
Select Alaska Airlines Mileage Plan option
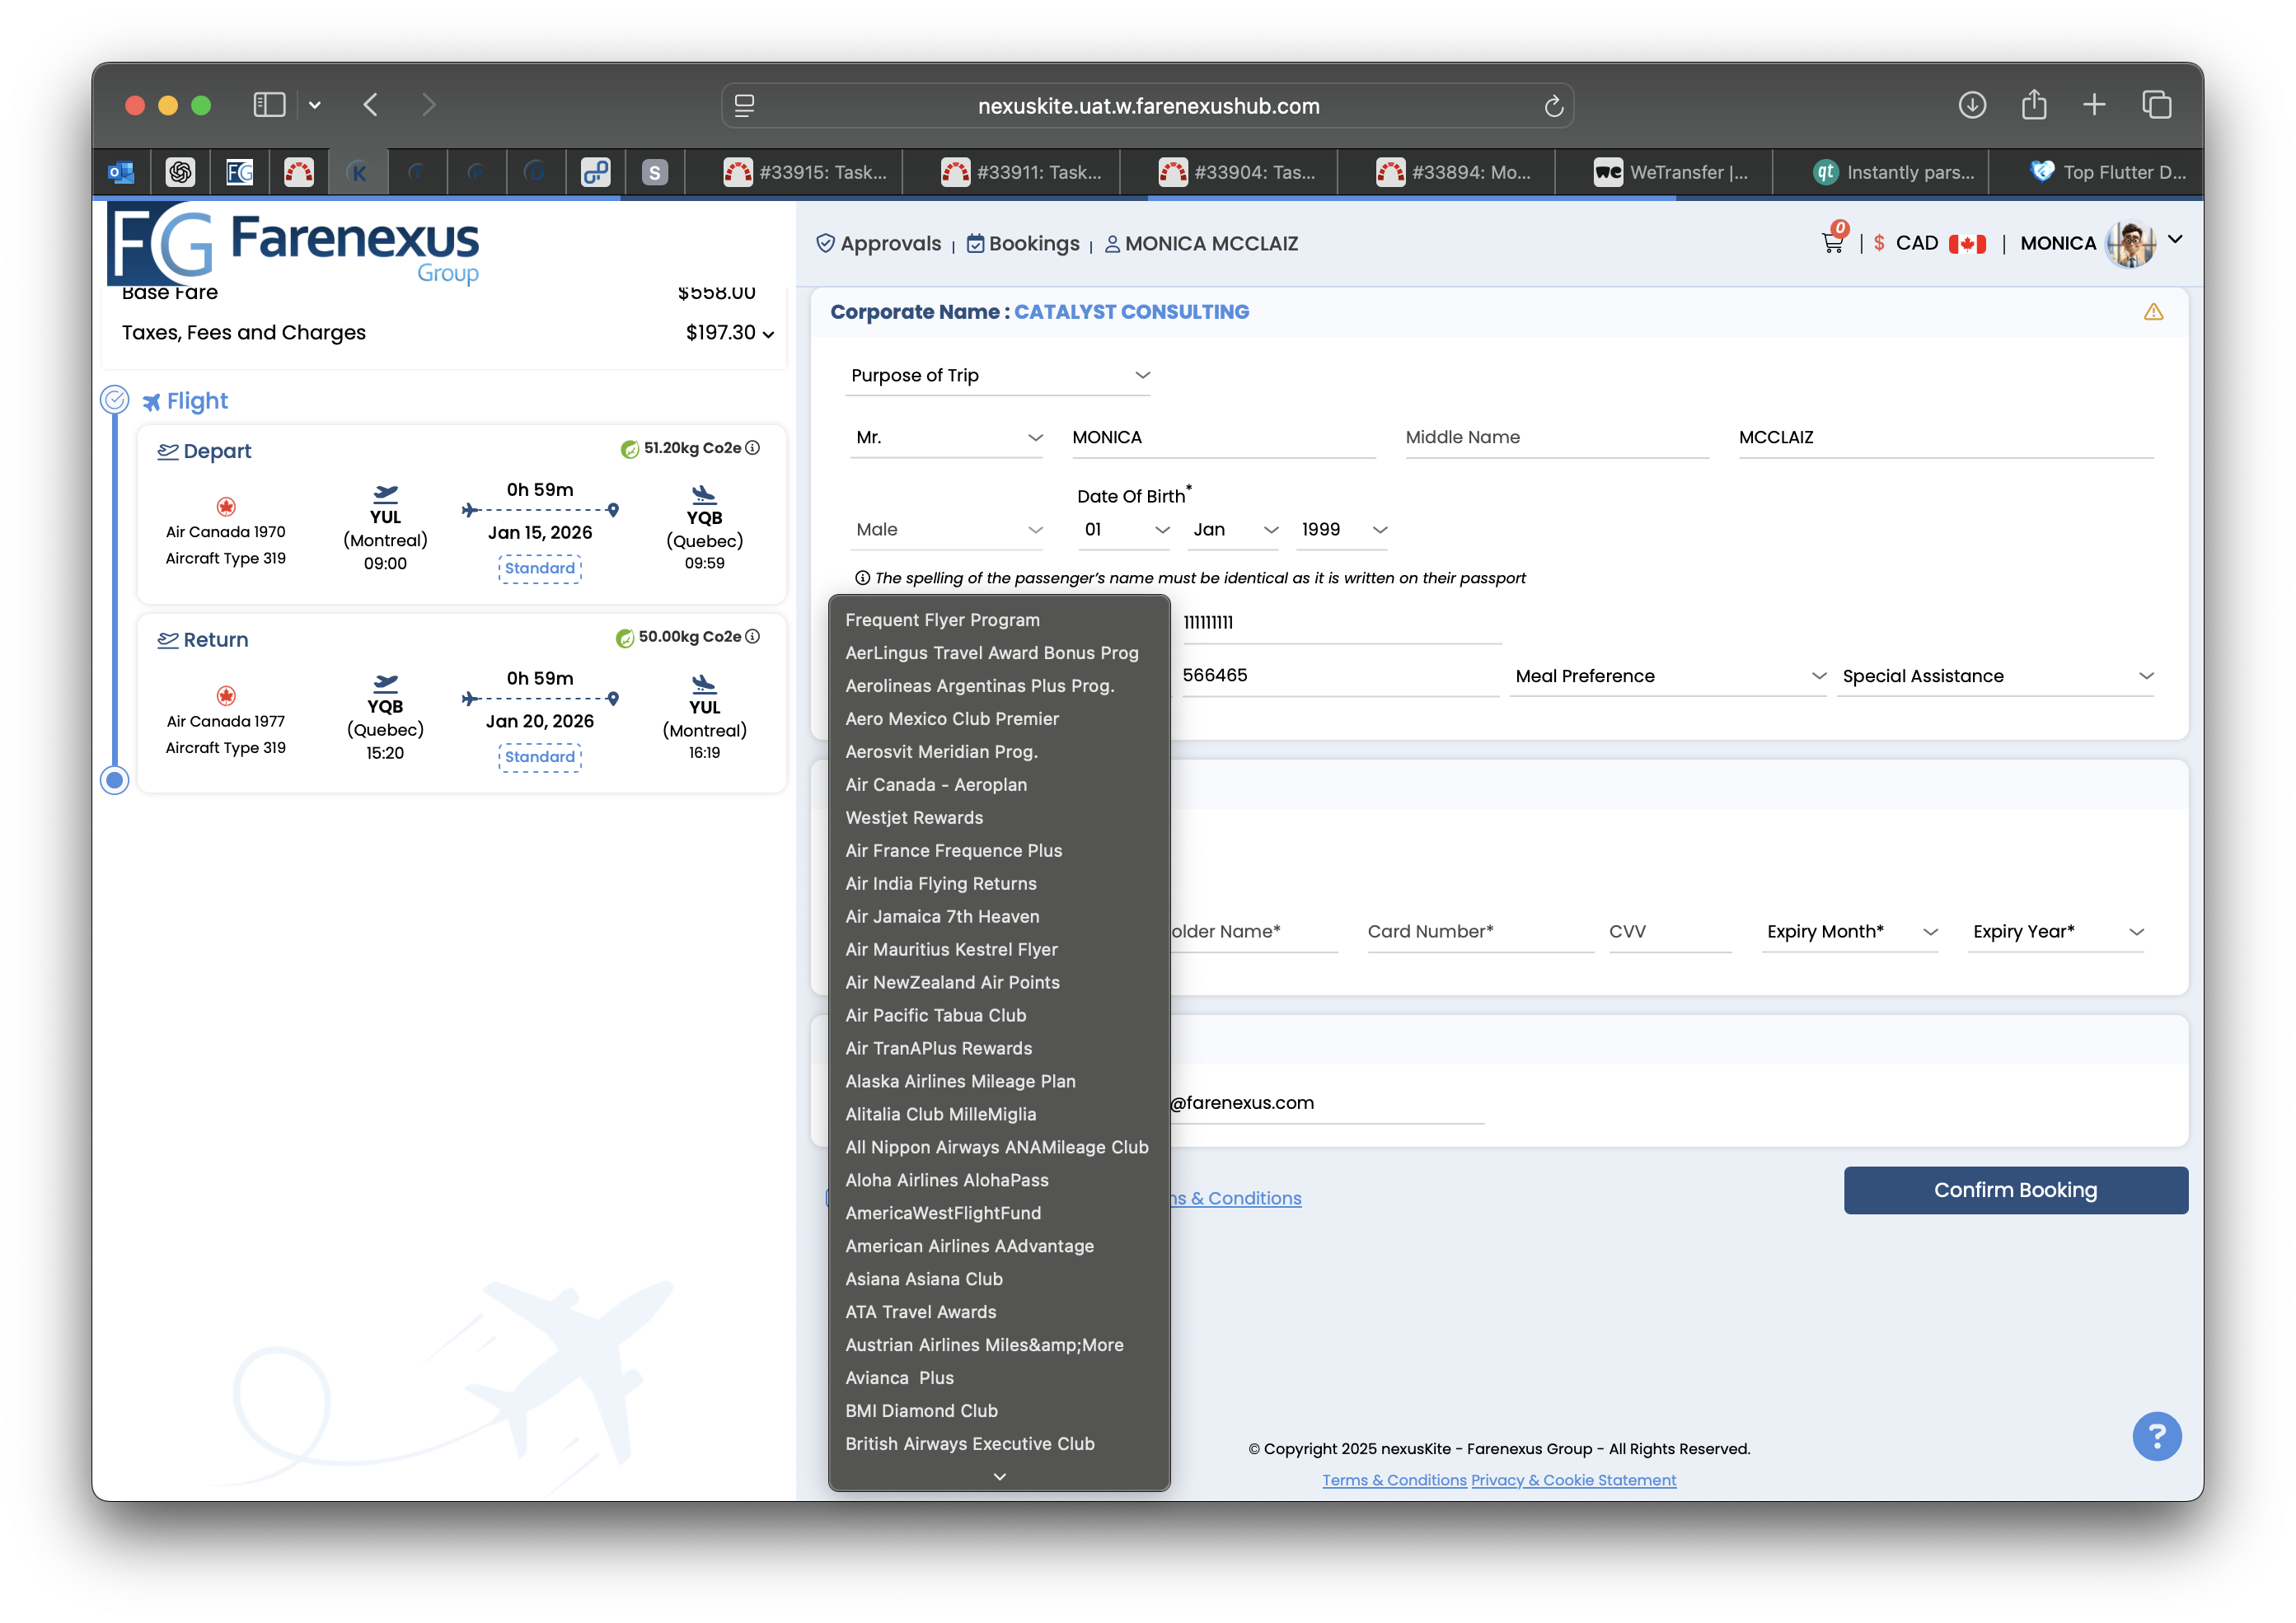click(999, 1082)
